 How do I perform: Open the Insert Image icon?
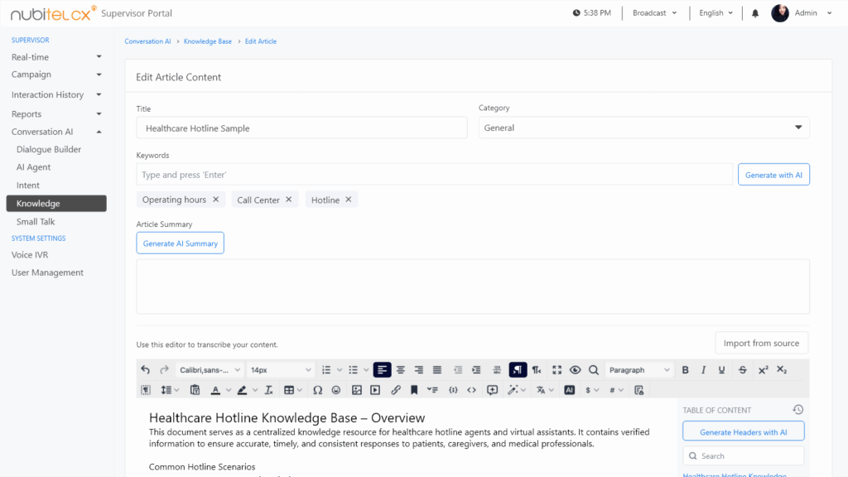[x=356, y=389]
